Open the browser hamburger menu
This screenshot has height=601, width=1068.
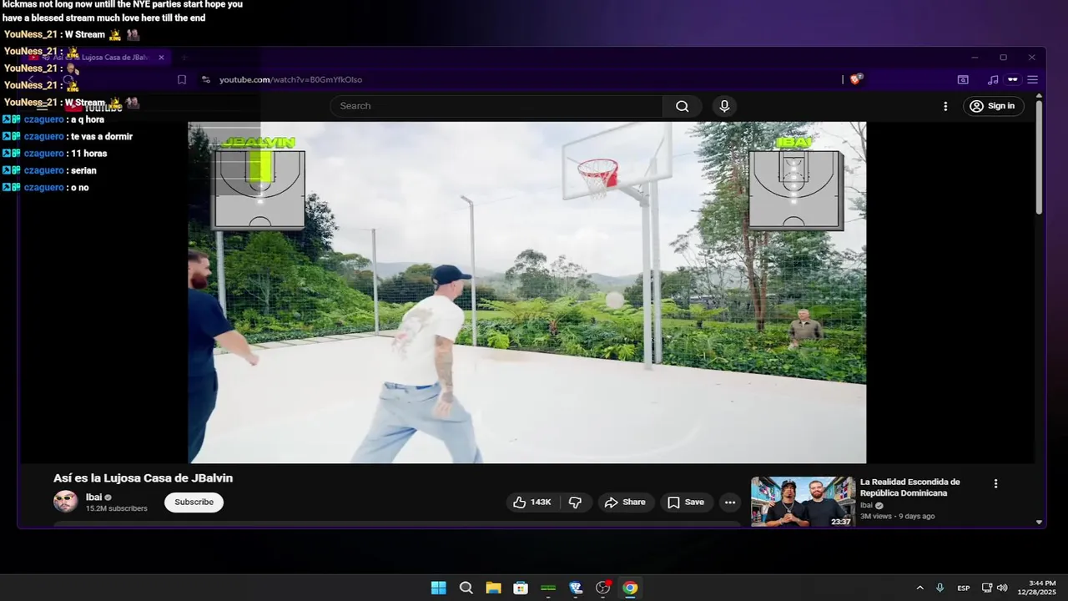pos(1032,79)
